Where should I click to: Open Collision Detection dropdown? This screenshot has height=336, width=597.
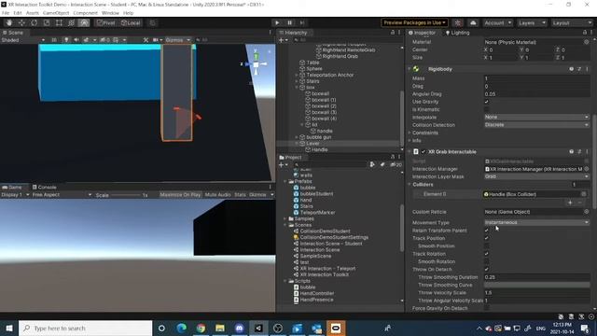coord(537,125)
